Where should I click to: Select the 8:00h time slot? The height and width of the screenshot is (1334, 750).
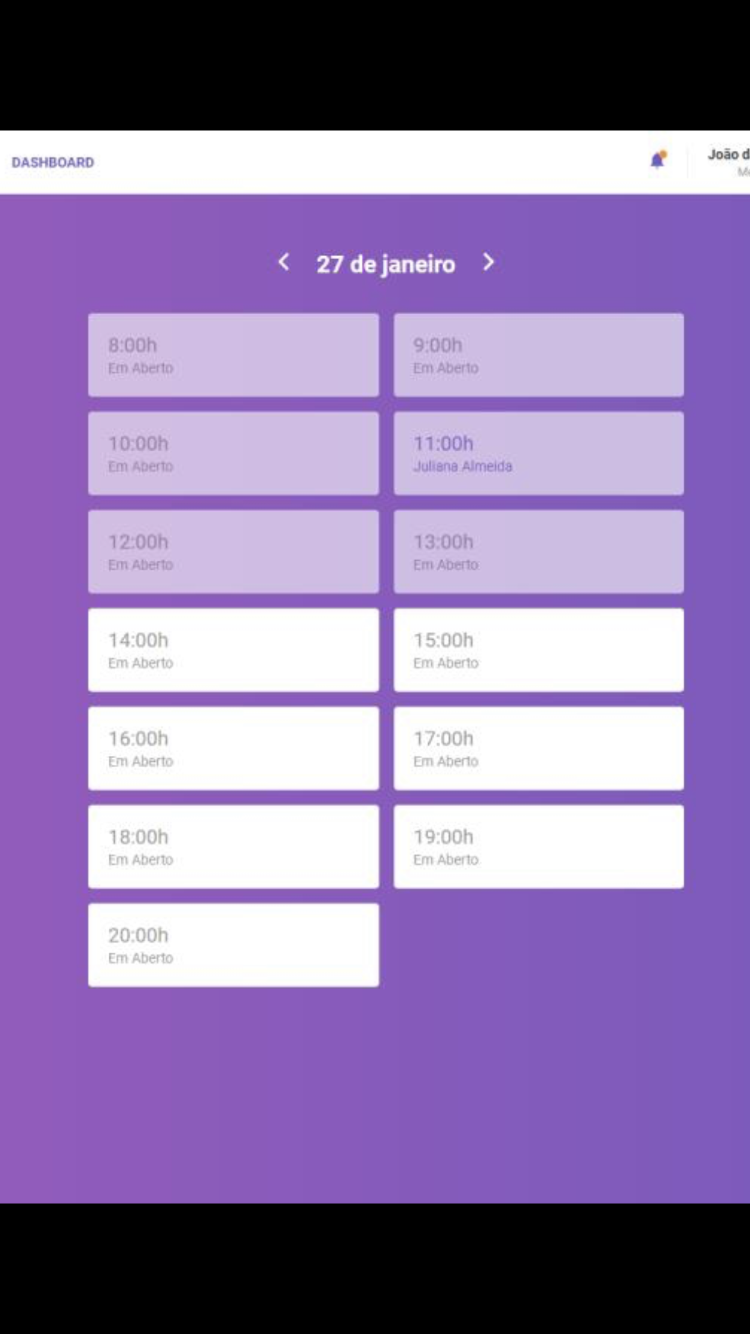[234, 355]
